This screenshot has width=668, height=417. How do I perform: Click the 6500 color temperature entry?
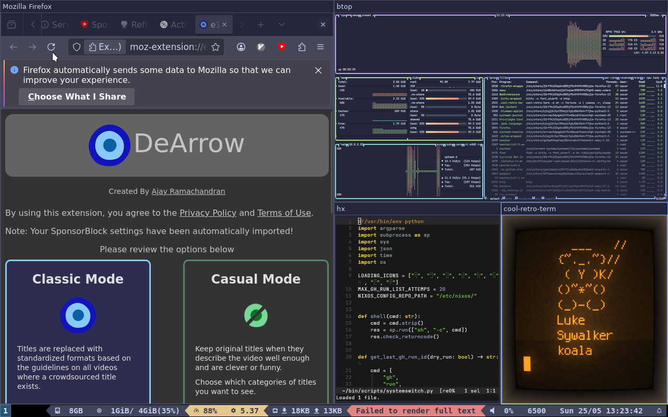pos(536,411)
